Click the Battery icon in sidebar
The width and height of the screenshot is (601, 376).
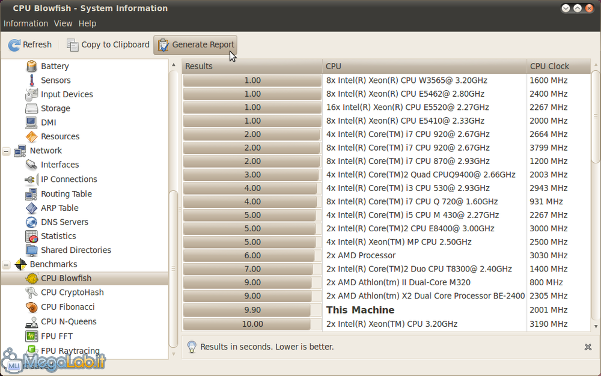31,66
